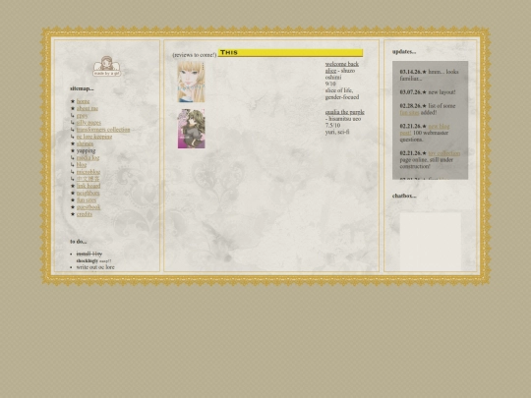This screenshot has height=398, width=531.
Task: Click the 'made by a girl' badge icon
Action: click(106, 67)
